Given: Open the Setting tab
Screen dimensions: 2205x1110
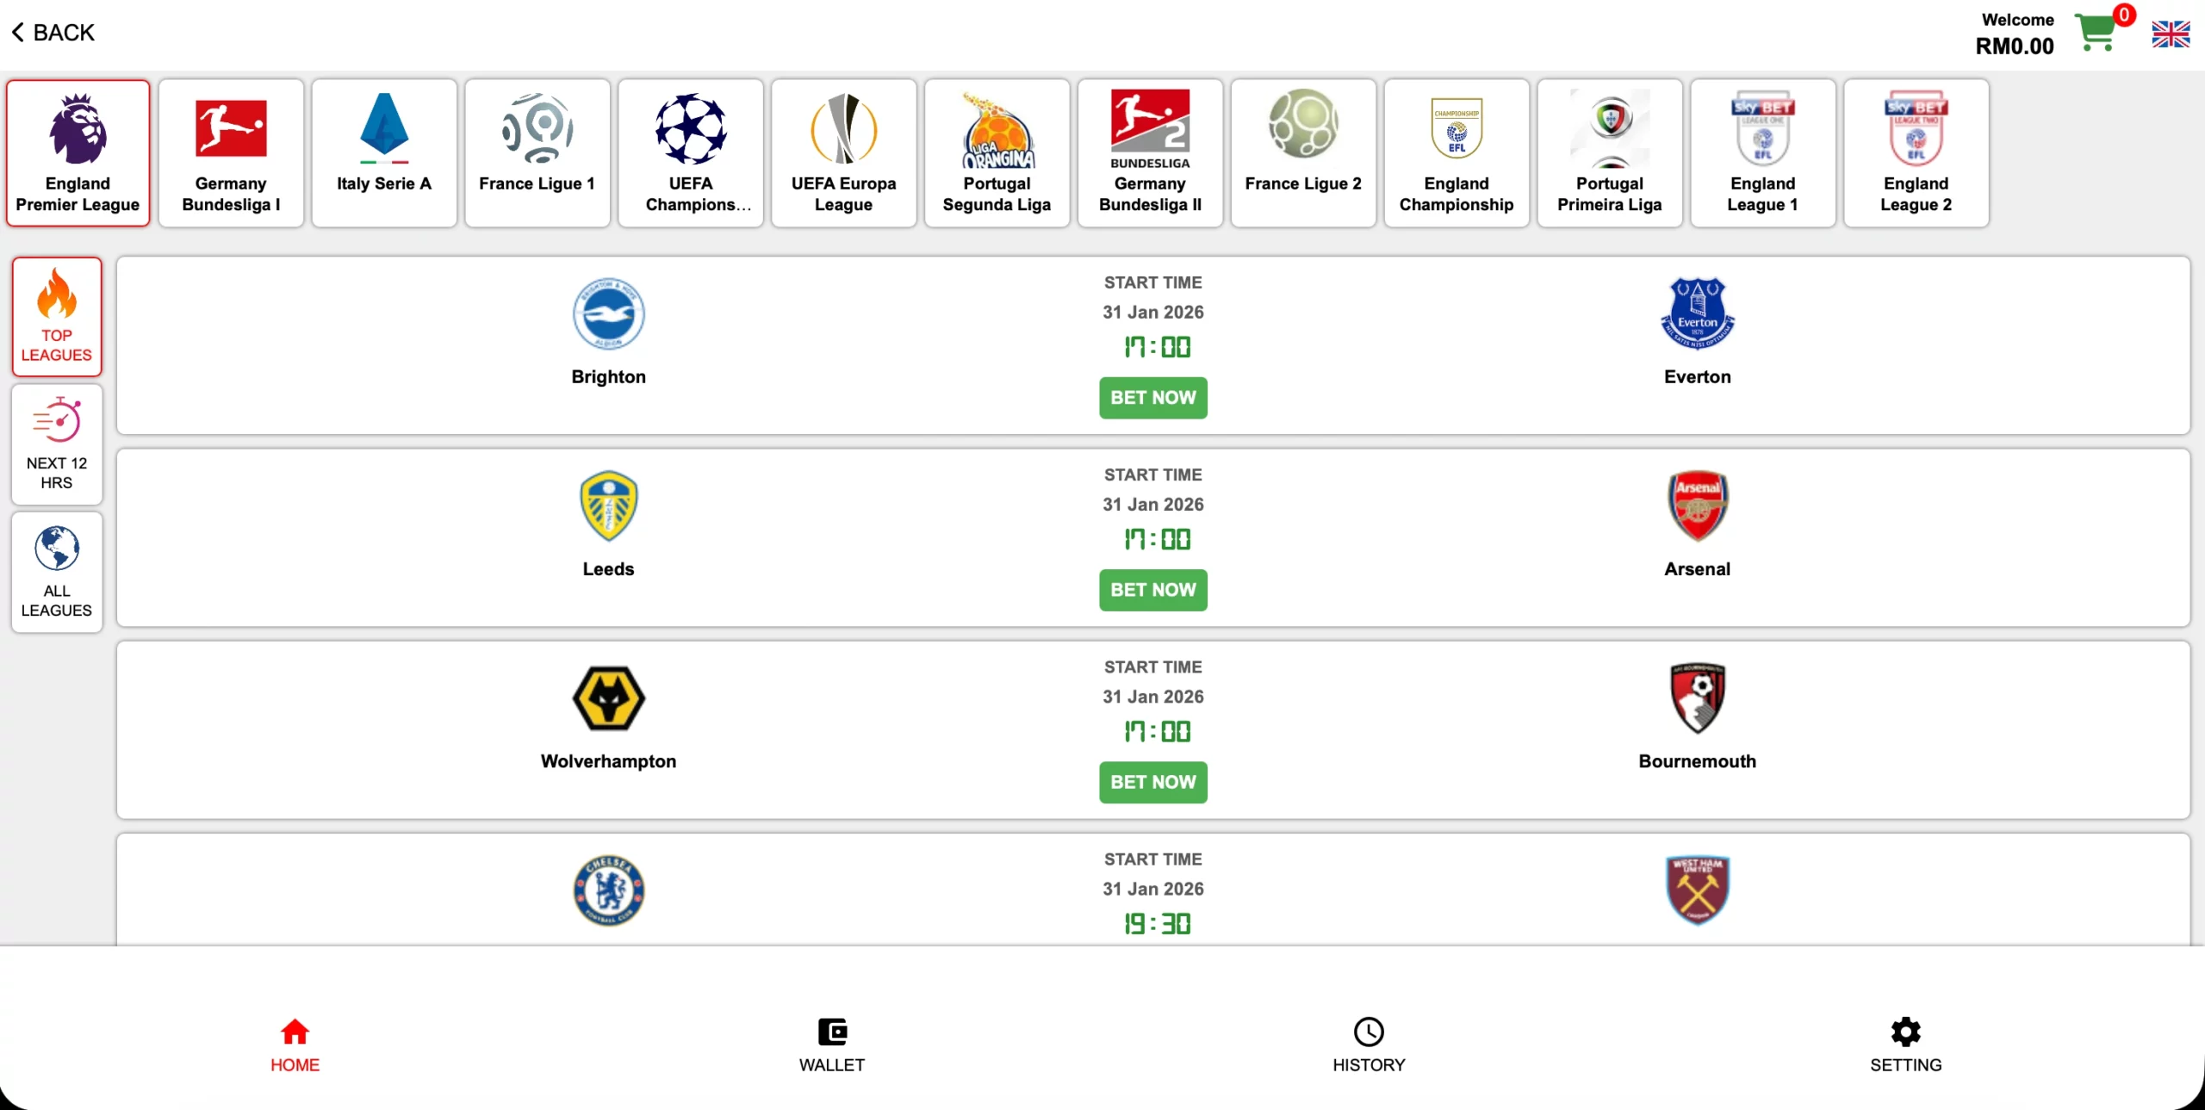Looking at the screenshot, I should point(1905,1045).
